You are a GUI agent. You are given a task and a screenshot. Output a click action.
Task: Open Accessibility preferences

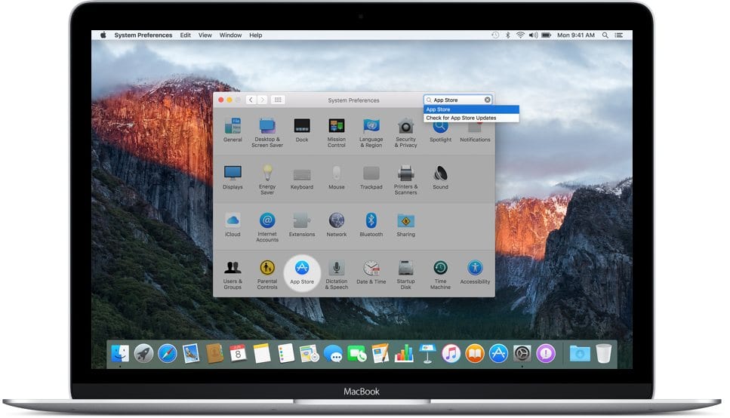click(x=475, y=272)
